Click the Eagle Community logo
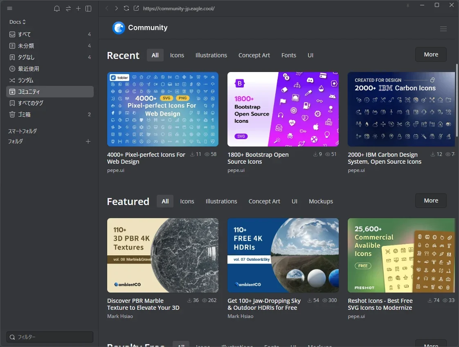The image size is (459, 347). (x=140, y=28)
